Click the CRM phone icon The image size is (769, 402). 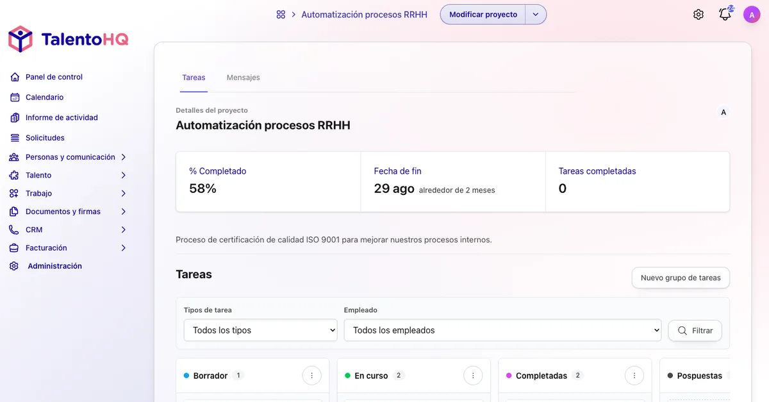pos(14,230)
